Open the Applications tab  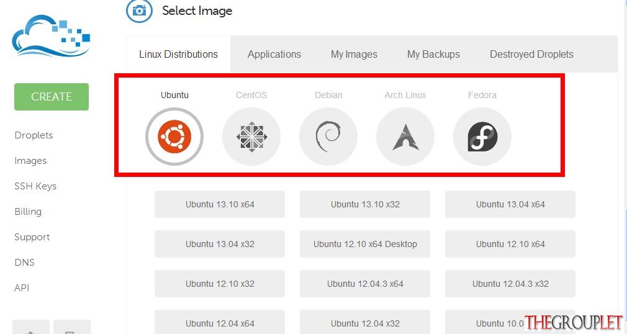pyautogui.click(x=274, y=54)
